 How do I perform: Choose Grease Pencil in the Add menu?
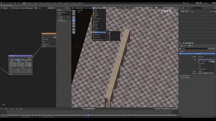pos(99,18)
